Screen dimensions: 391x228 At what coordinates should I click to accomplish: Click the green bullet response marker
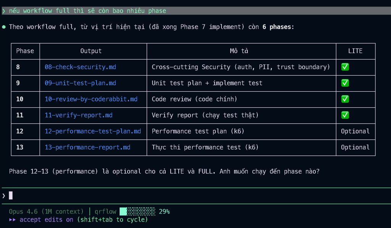[4, 27]
